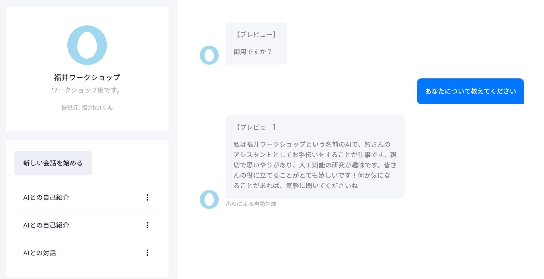
Task: Click the warning icon next to AIによる自動生成
Action: point(228,204)
